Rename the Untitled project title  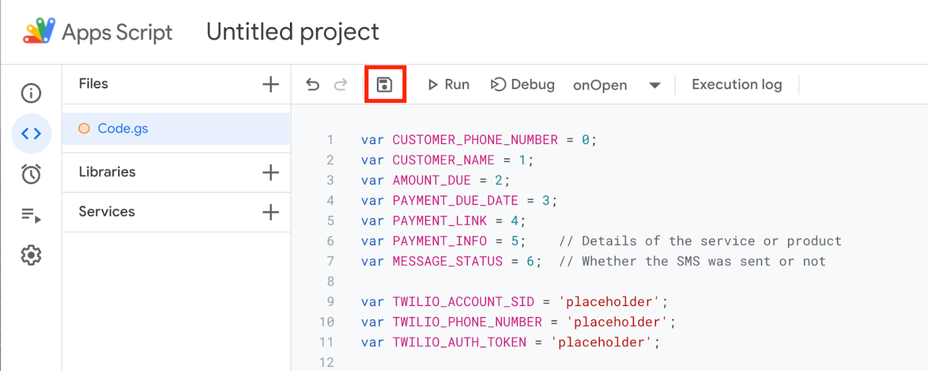coord(292,32)
